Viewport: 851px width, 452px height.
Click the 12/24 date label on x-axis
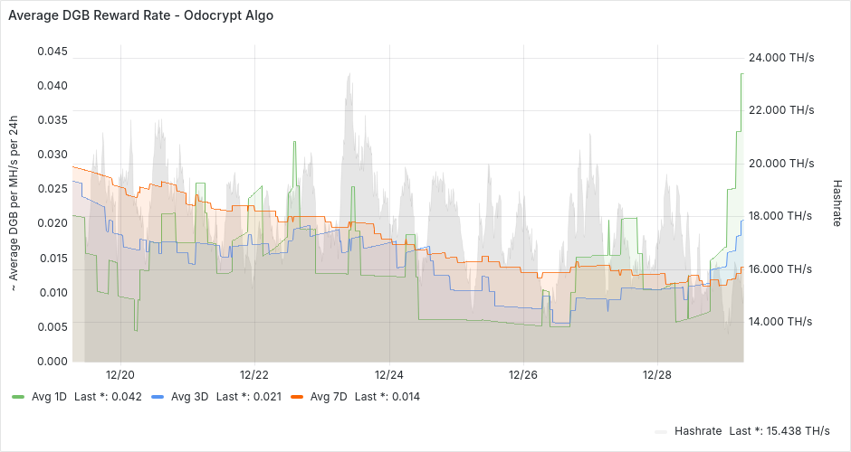pyautogui.click(x=388, y=374)
